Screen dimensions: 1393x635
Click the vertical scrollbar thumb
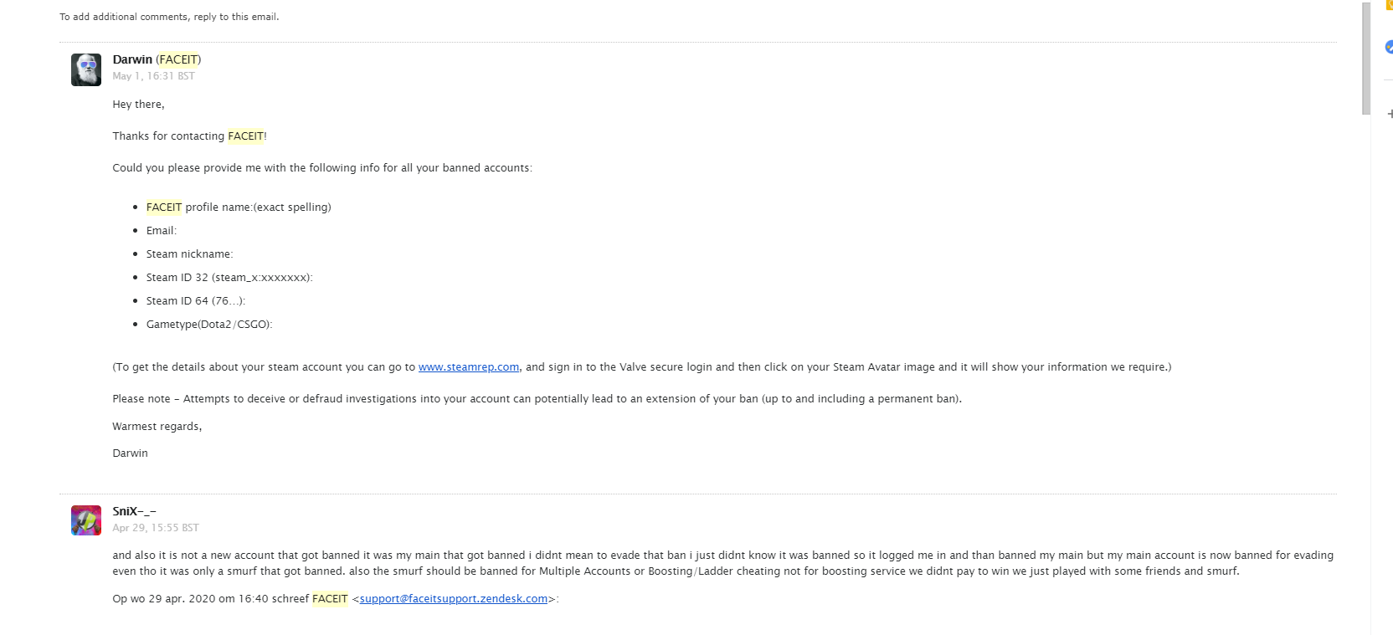point(1365,59)
